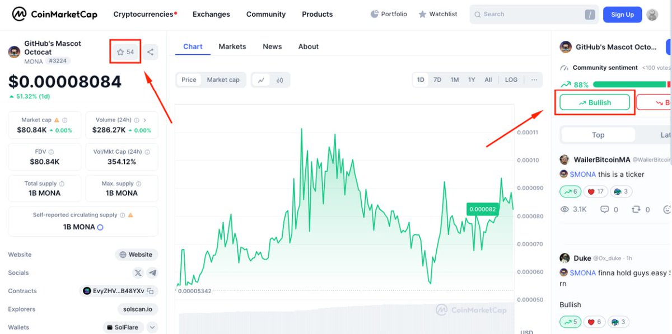Image resolution: width=672 pixels, height=334 pixels.
Task: Switch to the News tab
Action: [272, 46]
